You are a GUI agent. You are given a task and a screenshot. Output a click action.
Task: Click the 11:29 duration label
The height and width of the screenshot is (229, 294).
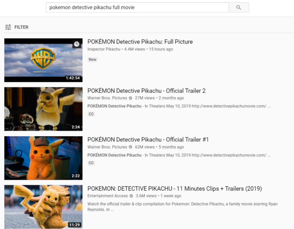[x=74, y=225]
